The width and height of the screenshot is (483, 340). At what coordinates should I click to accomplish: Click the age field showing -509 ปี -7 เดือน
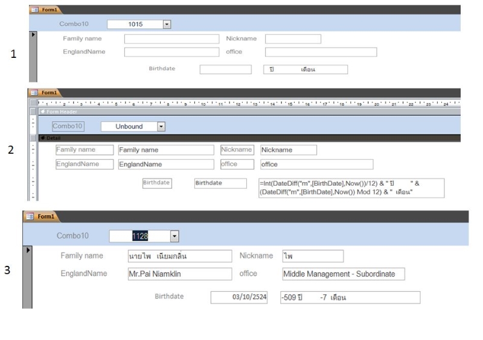coord(349,297)
